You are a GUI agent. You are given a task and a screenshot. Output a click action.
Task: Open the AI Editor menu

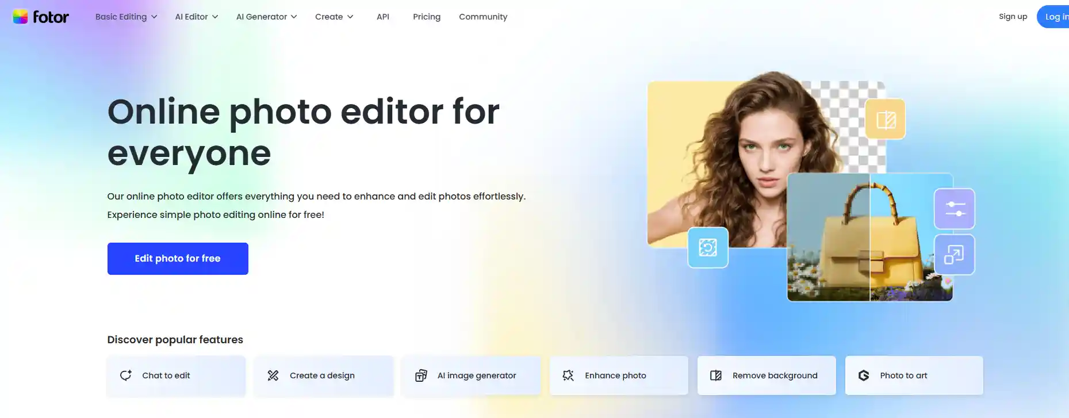click(x=197, y=17)
